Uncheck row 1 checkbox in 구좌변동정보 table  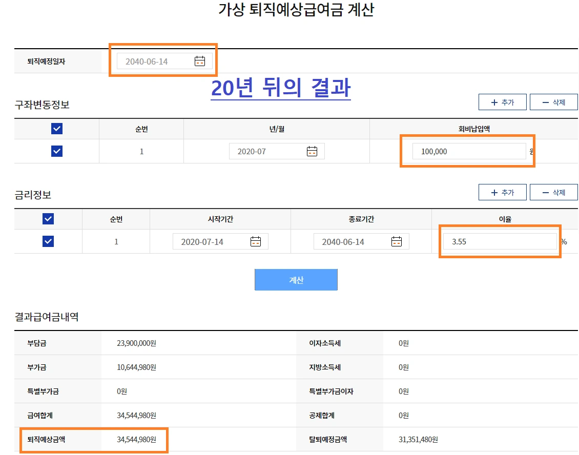[x=56, y=151]
